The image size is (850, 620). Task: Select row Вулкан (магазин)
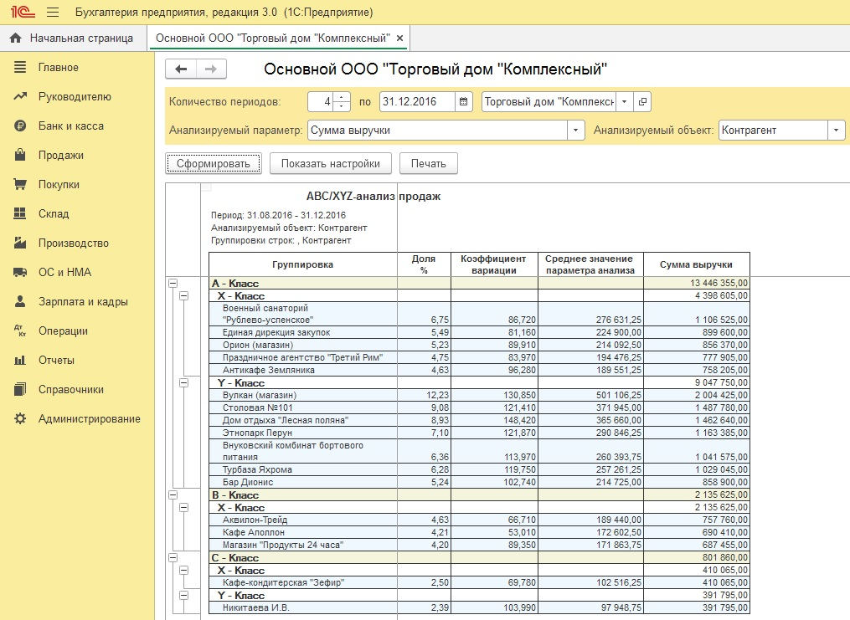[x=479, y=395]
